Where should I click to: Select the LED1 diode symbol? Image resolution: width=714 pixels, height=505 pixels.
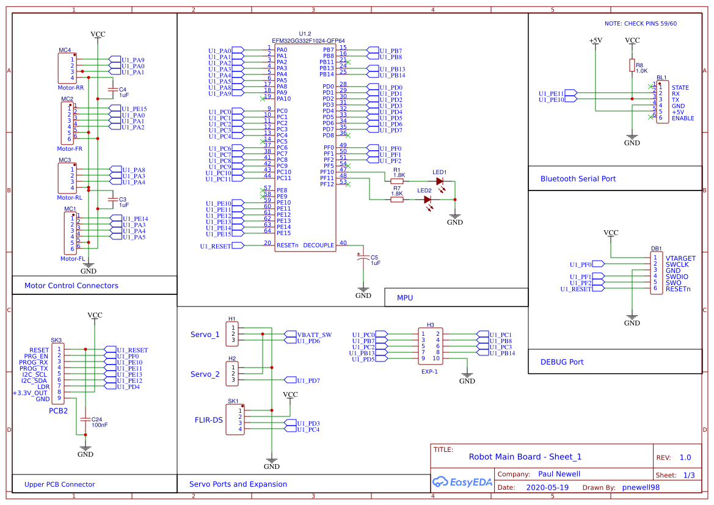[x=439, y=181]
